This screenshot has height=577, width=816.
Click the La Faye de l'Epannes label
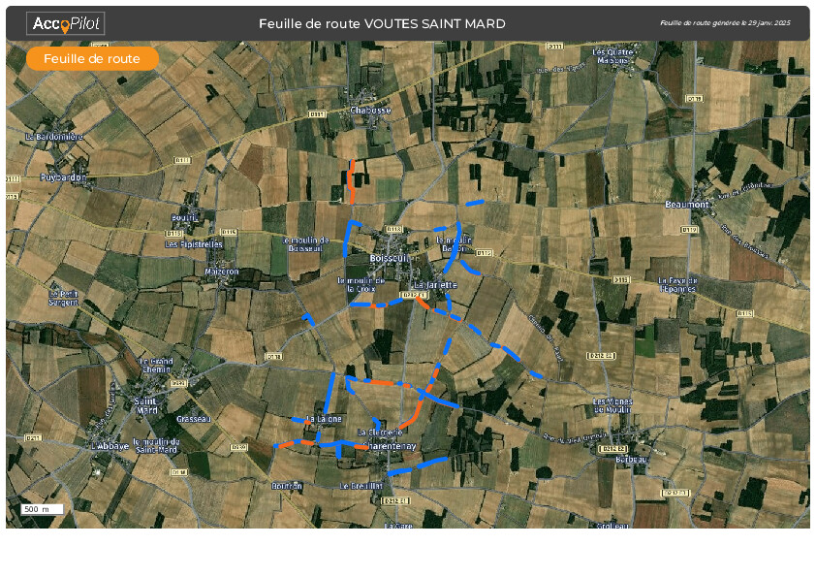click(677, 285)
